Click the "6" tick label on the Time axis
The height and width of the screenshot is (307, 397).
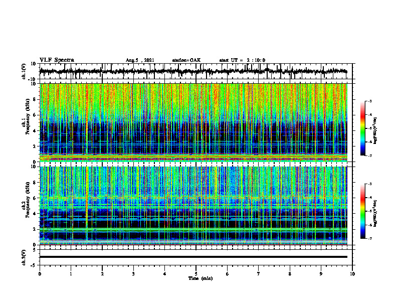coord(228,274)
